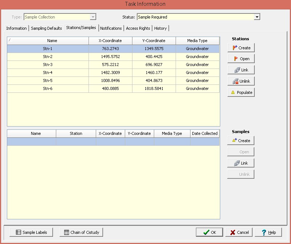
Task: Open Help for this dialog
Action: (x=268, y=232)
